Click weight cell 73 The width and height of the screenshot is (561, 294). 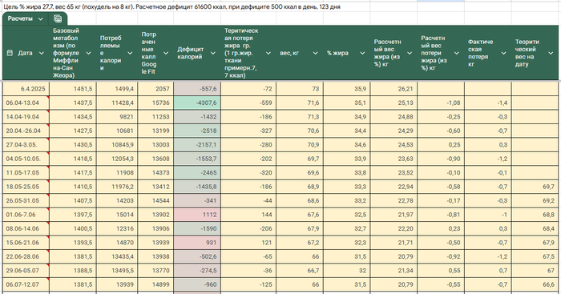pyautogui.click(x=300, y=89)
